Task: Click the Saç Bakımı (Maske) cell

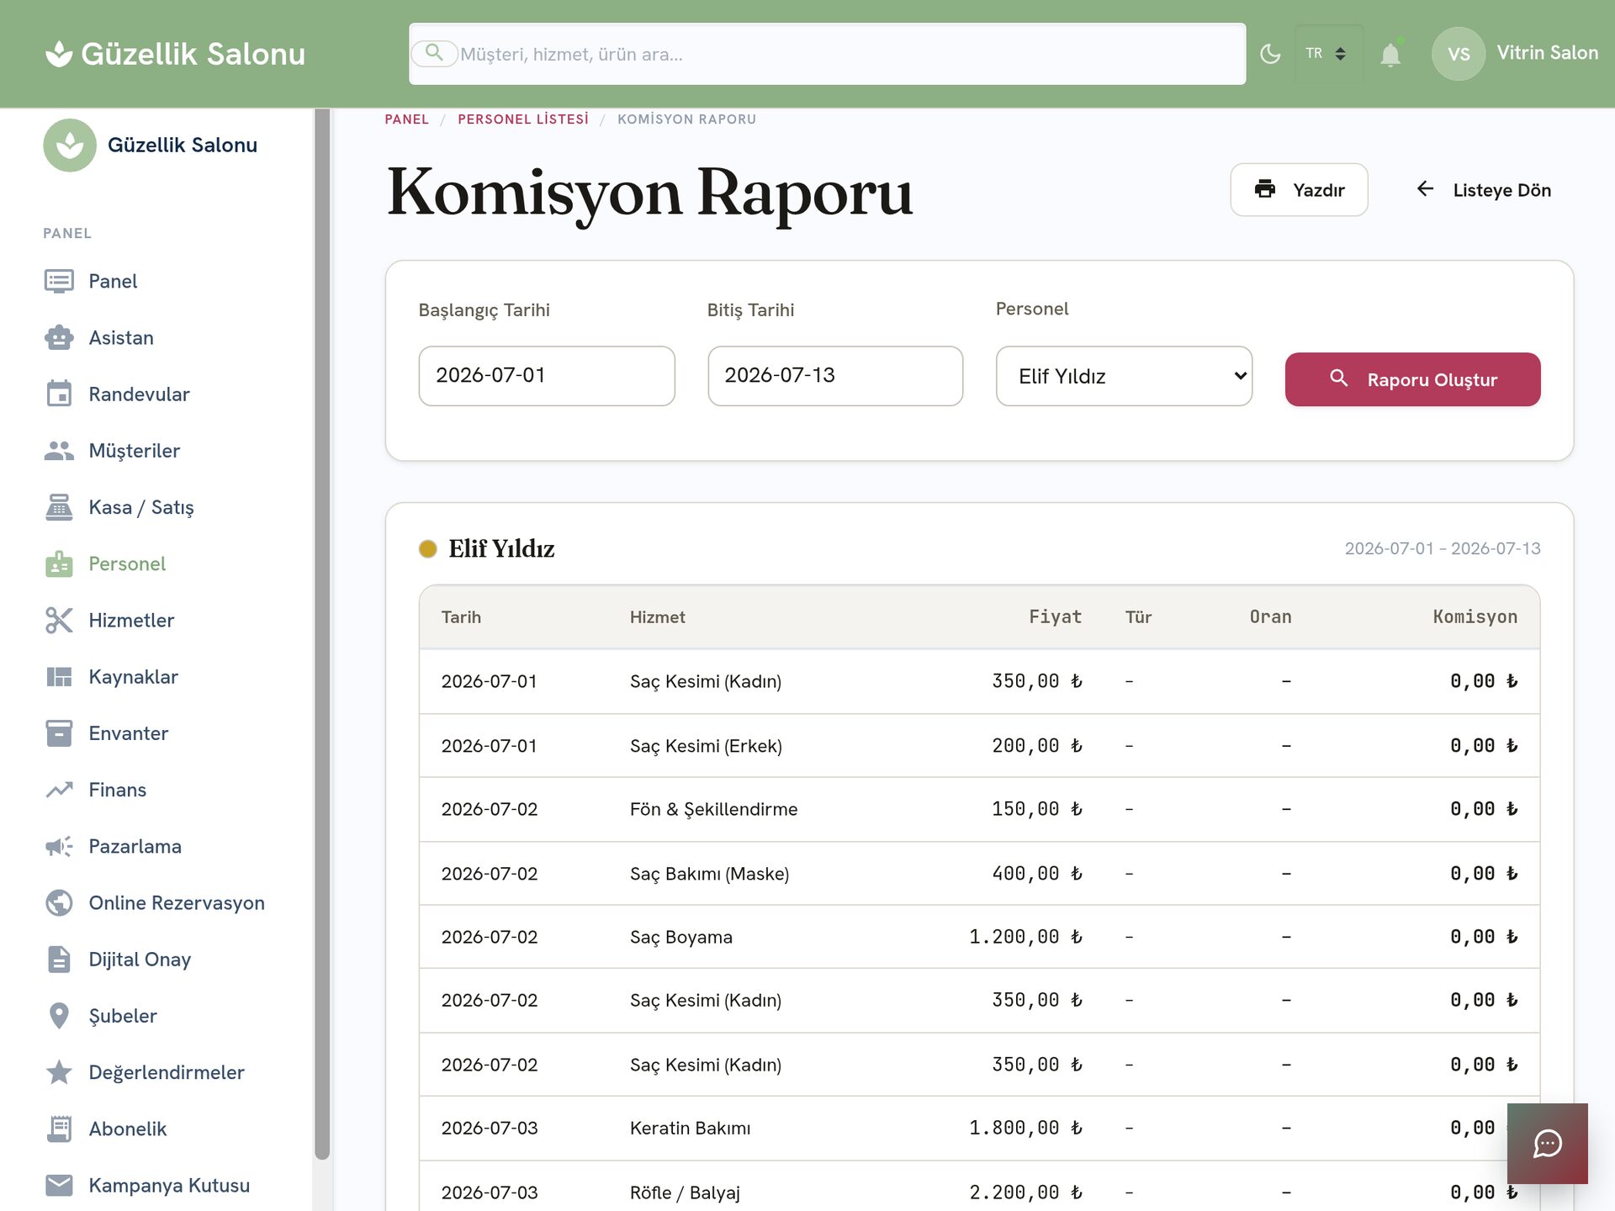Action: (x=709, y=874)
